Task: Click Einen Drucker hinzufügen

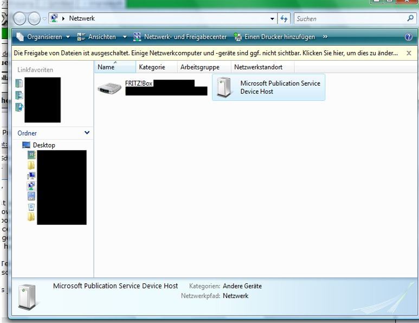Action: 274,37
